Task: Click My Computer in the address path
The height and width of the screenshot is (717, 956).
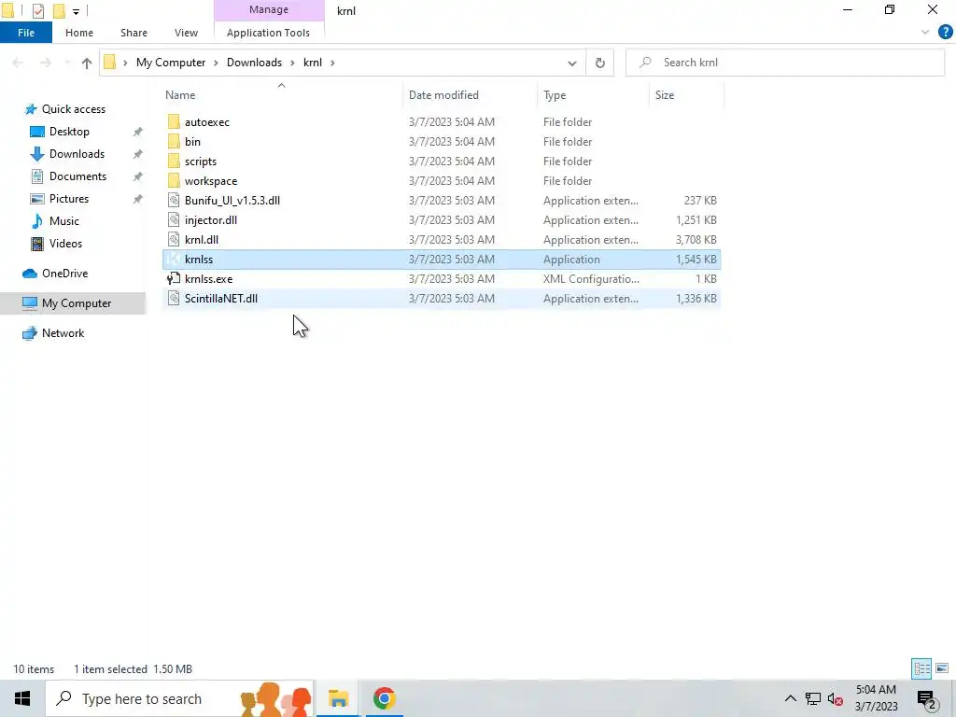Action: coord(171,63)
